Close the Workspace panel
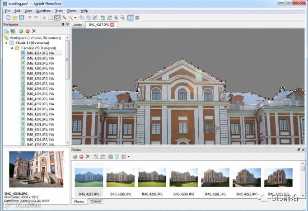Image resolution: width=308 pixels, height=211 pixels. (68, 24)
